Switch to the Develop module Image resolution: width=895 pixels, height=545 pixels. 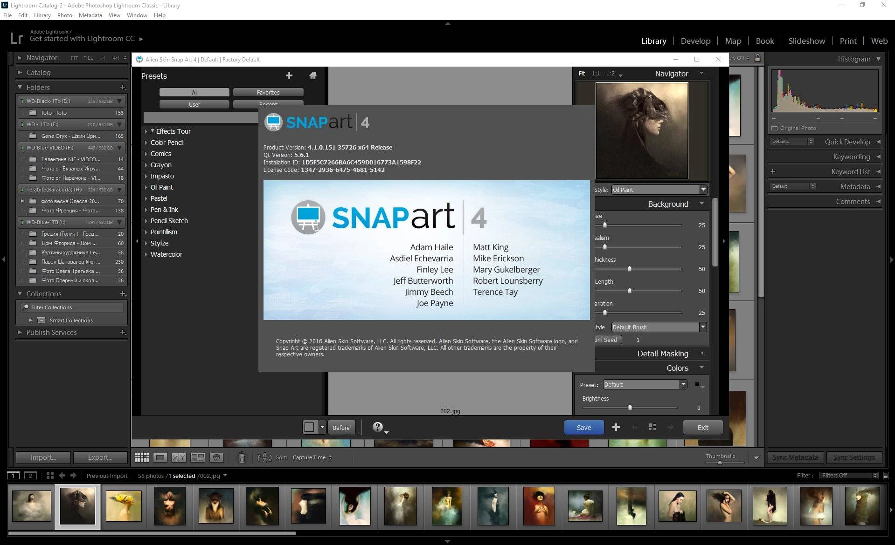pyautogui.click(x=695, y=41)
